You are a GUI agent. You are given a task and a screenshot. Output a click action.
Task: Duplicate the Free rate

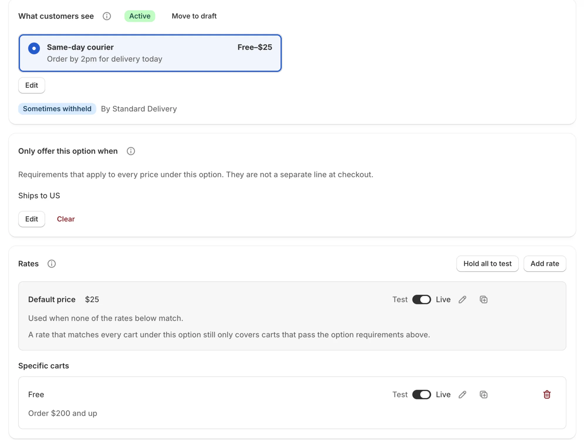[484, 395]
